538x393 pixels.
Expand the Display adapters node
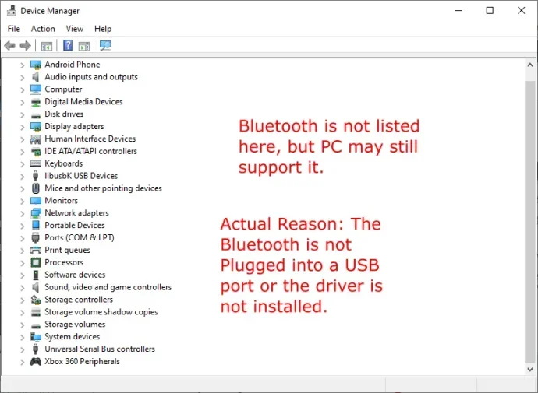[23, 127]
